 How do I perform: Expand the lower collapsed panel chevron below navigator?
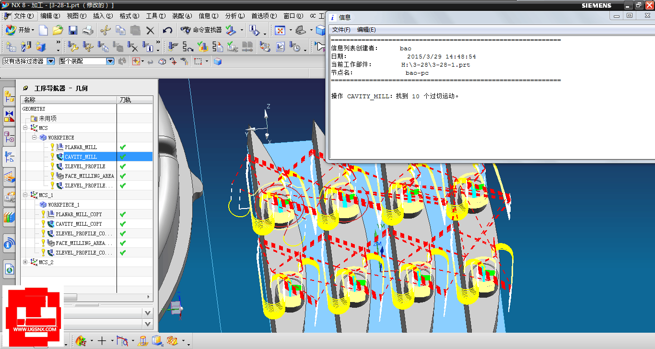(x=148, y=325)
